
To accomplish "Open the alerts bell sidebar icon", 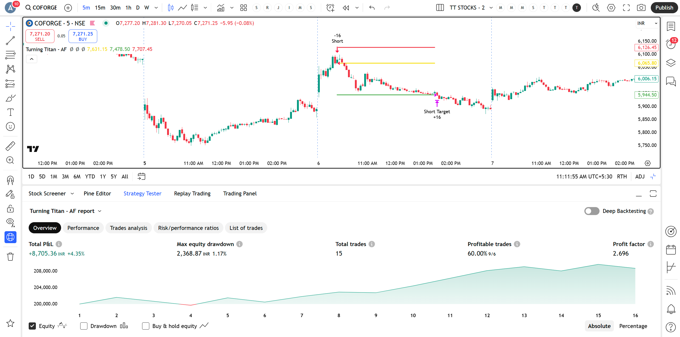I will pyautogui.click(x=671, y=309).
